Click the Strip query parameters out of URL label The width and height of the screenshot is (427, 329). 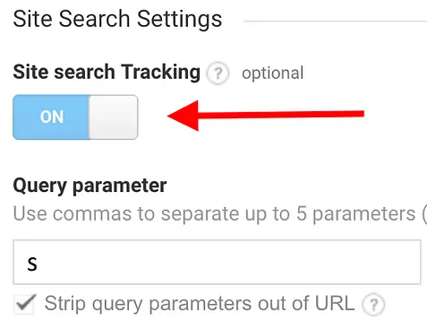pyautogui.click(x=200, y=304)
